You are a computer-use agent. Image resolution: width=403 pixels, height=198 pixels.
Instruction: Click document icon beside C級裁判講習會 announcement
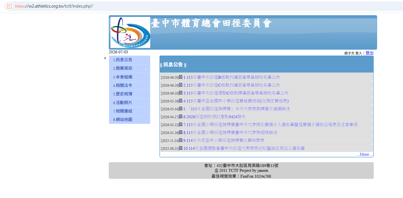point(181,85)
